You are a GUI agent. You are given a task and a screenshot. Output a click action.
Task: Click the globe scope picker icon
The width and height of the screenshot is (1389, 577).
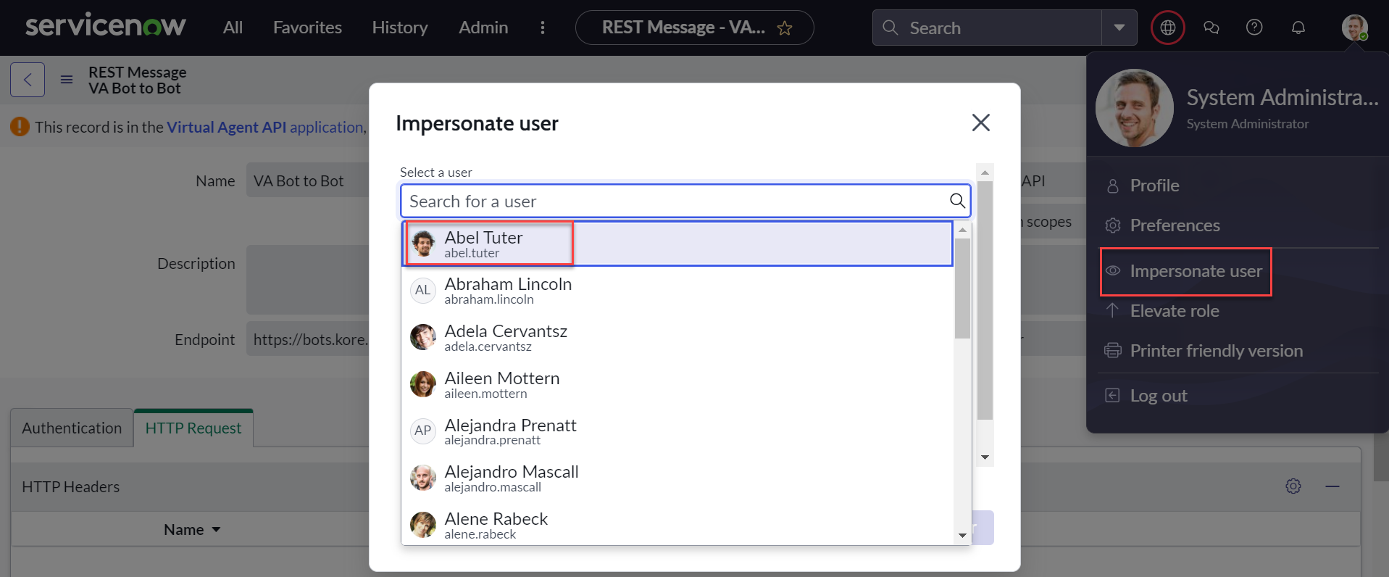point(1167,28)
